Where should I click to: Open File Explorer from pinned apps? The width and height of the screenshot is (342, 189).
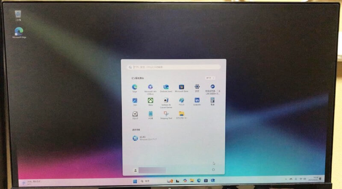(x=181, y=115)
